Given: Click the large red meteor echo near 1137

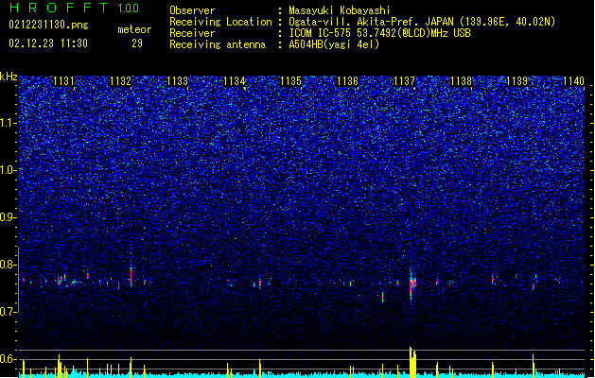Looking at the screenshot, I should pyautogui.click(x=412, y=284).
